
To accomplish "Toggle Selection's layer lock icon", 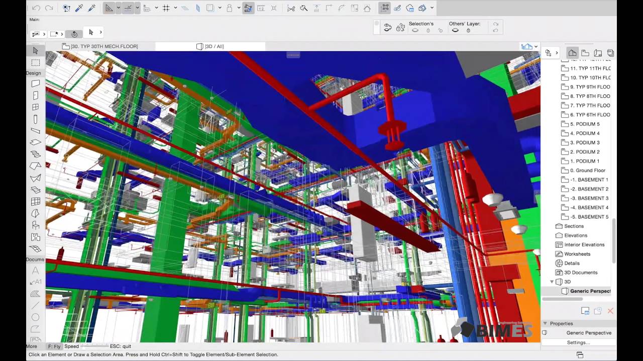I will click(428, 30).
